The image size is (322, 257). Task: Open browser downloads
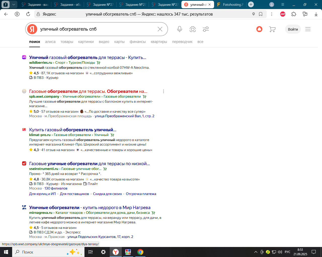[316, 14]
